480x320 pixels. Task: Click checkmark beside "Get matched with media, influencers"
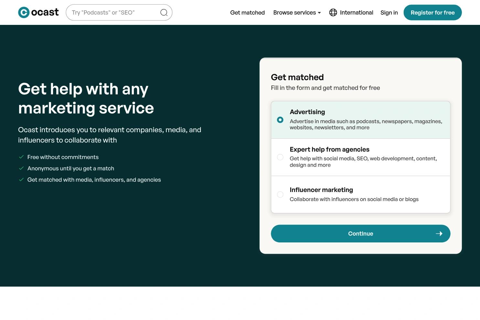tap(21, 180)
